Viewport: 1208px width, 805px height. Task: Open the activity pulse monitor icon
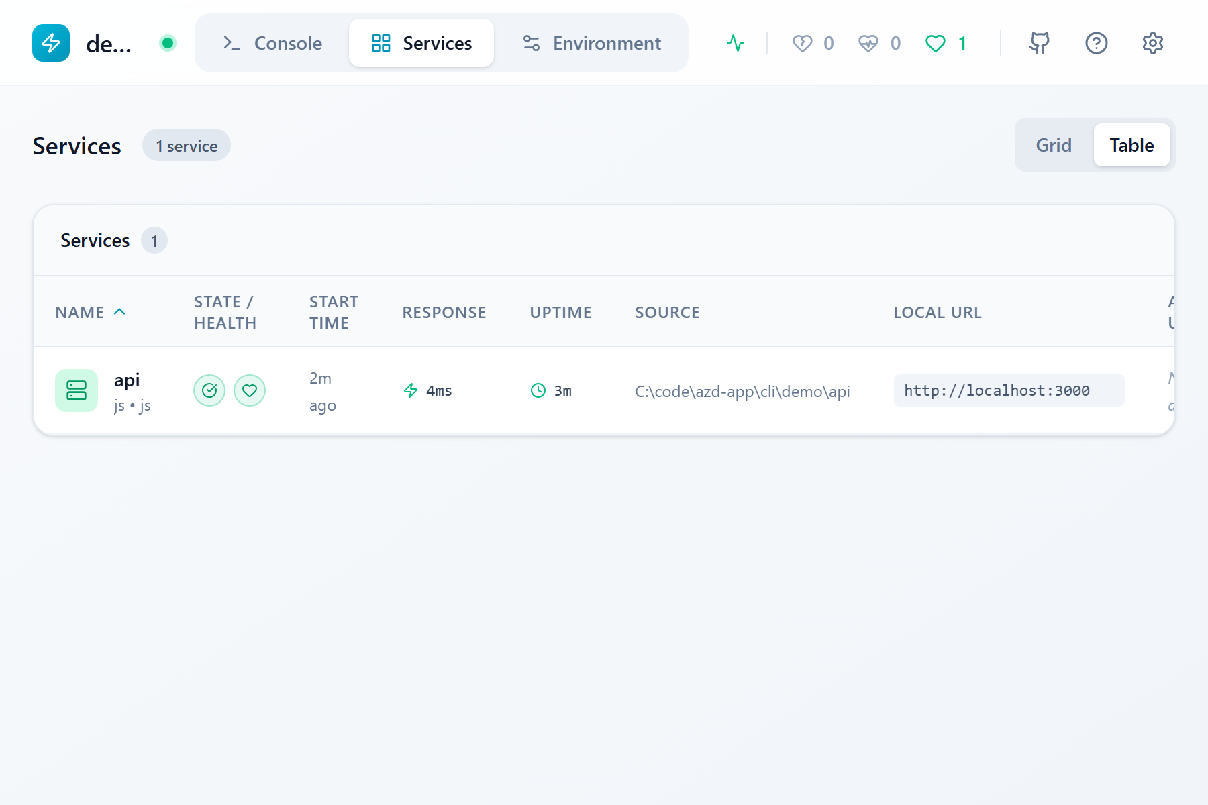click(736, 42)
